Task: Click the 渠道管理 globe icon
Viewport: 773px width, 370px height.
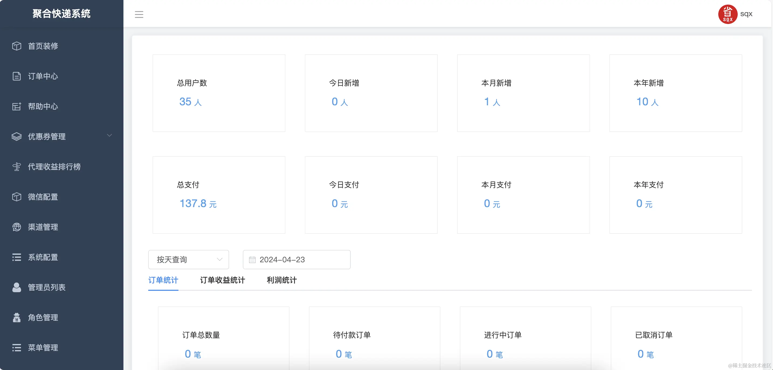Action: coord(17,227)
